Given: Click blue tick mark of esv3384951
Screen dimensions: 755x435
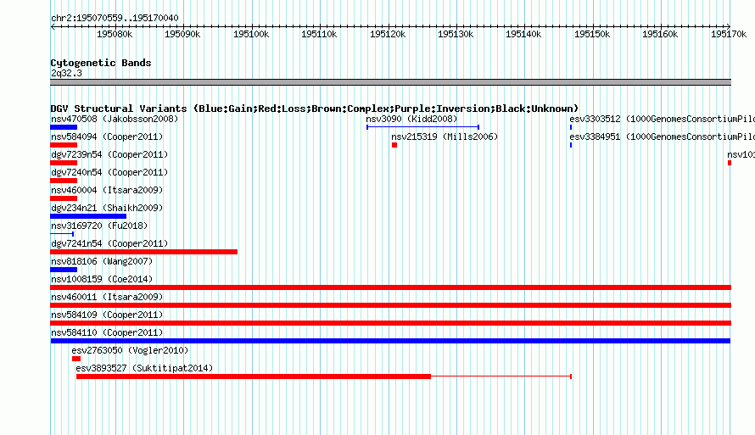Looking at the screenshot, I should (571, 145).
